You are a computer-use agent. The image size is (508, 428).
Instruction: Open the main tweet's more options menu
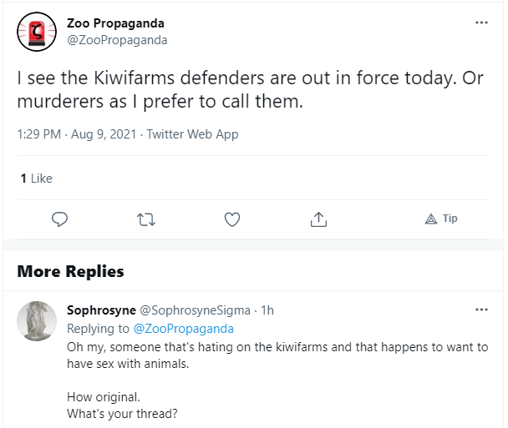click(x=481, y=23)
